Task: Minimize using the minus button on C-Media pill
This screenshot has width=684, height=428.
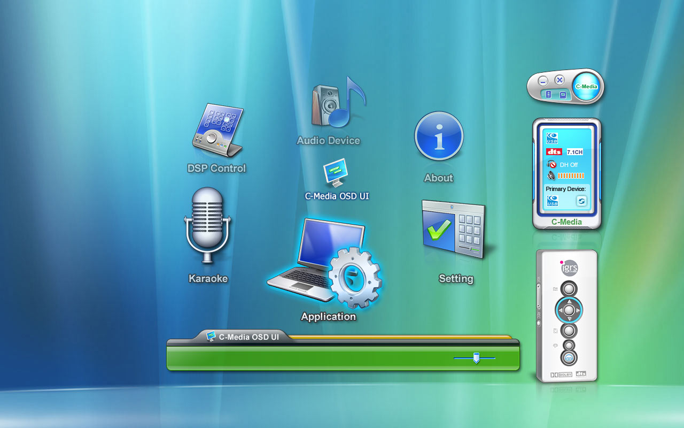Action: point(543,81)
